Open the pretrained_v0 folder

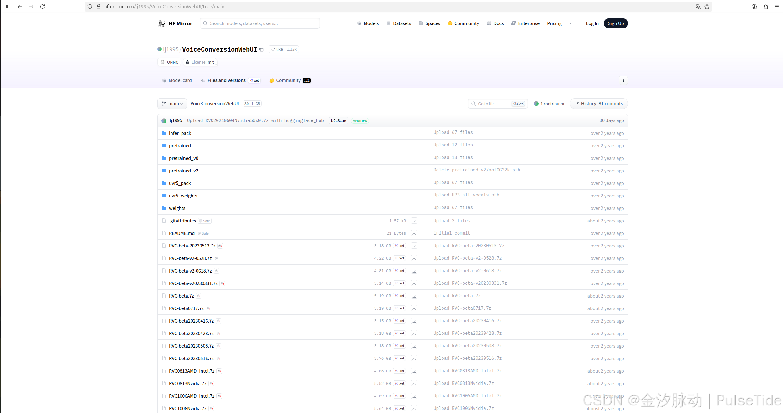point(184,158)
